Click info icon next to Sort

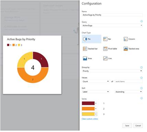coord(142,88)
